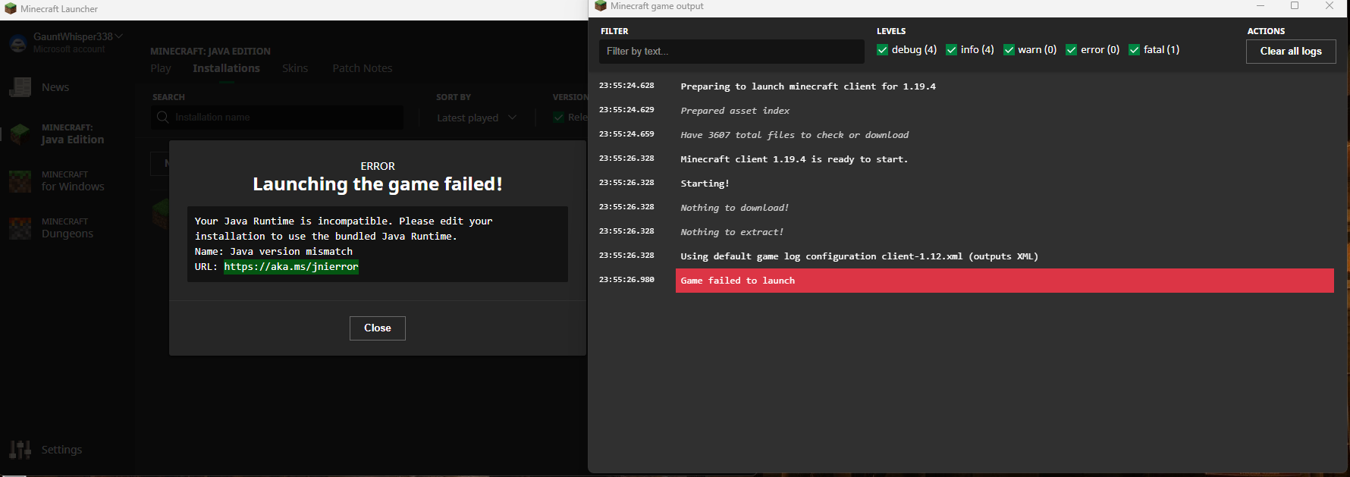Open the Patch Notes tab

coord(363,68)
